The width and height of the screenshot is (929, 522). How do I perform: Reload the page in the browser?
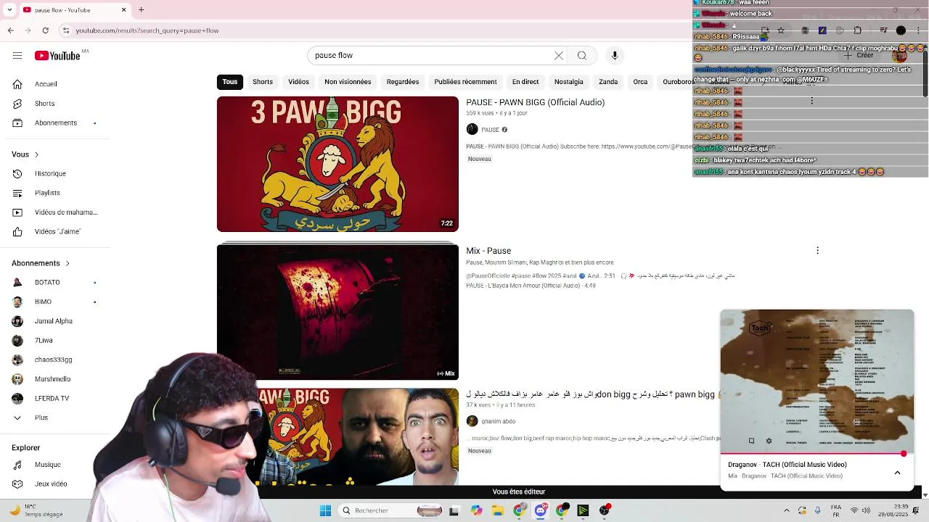pyautogui.click(x=46, y=30)
